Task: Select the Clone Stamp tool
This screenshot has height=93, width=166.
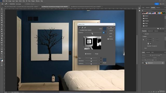Action: (x=2, y=29)
